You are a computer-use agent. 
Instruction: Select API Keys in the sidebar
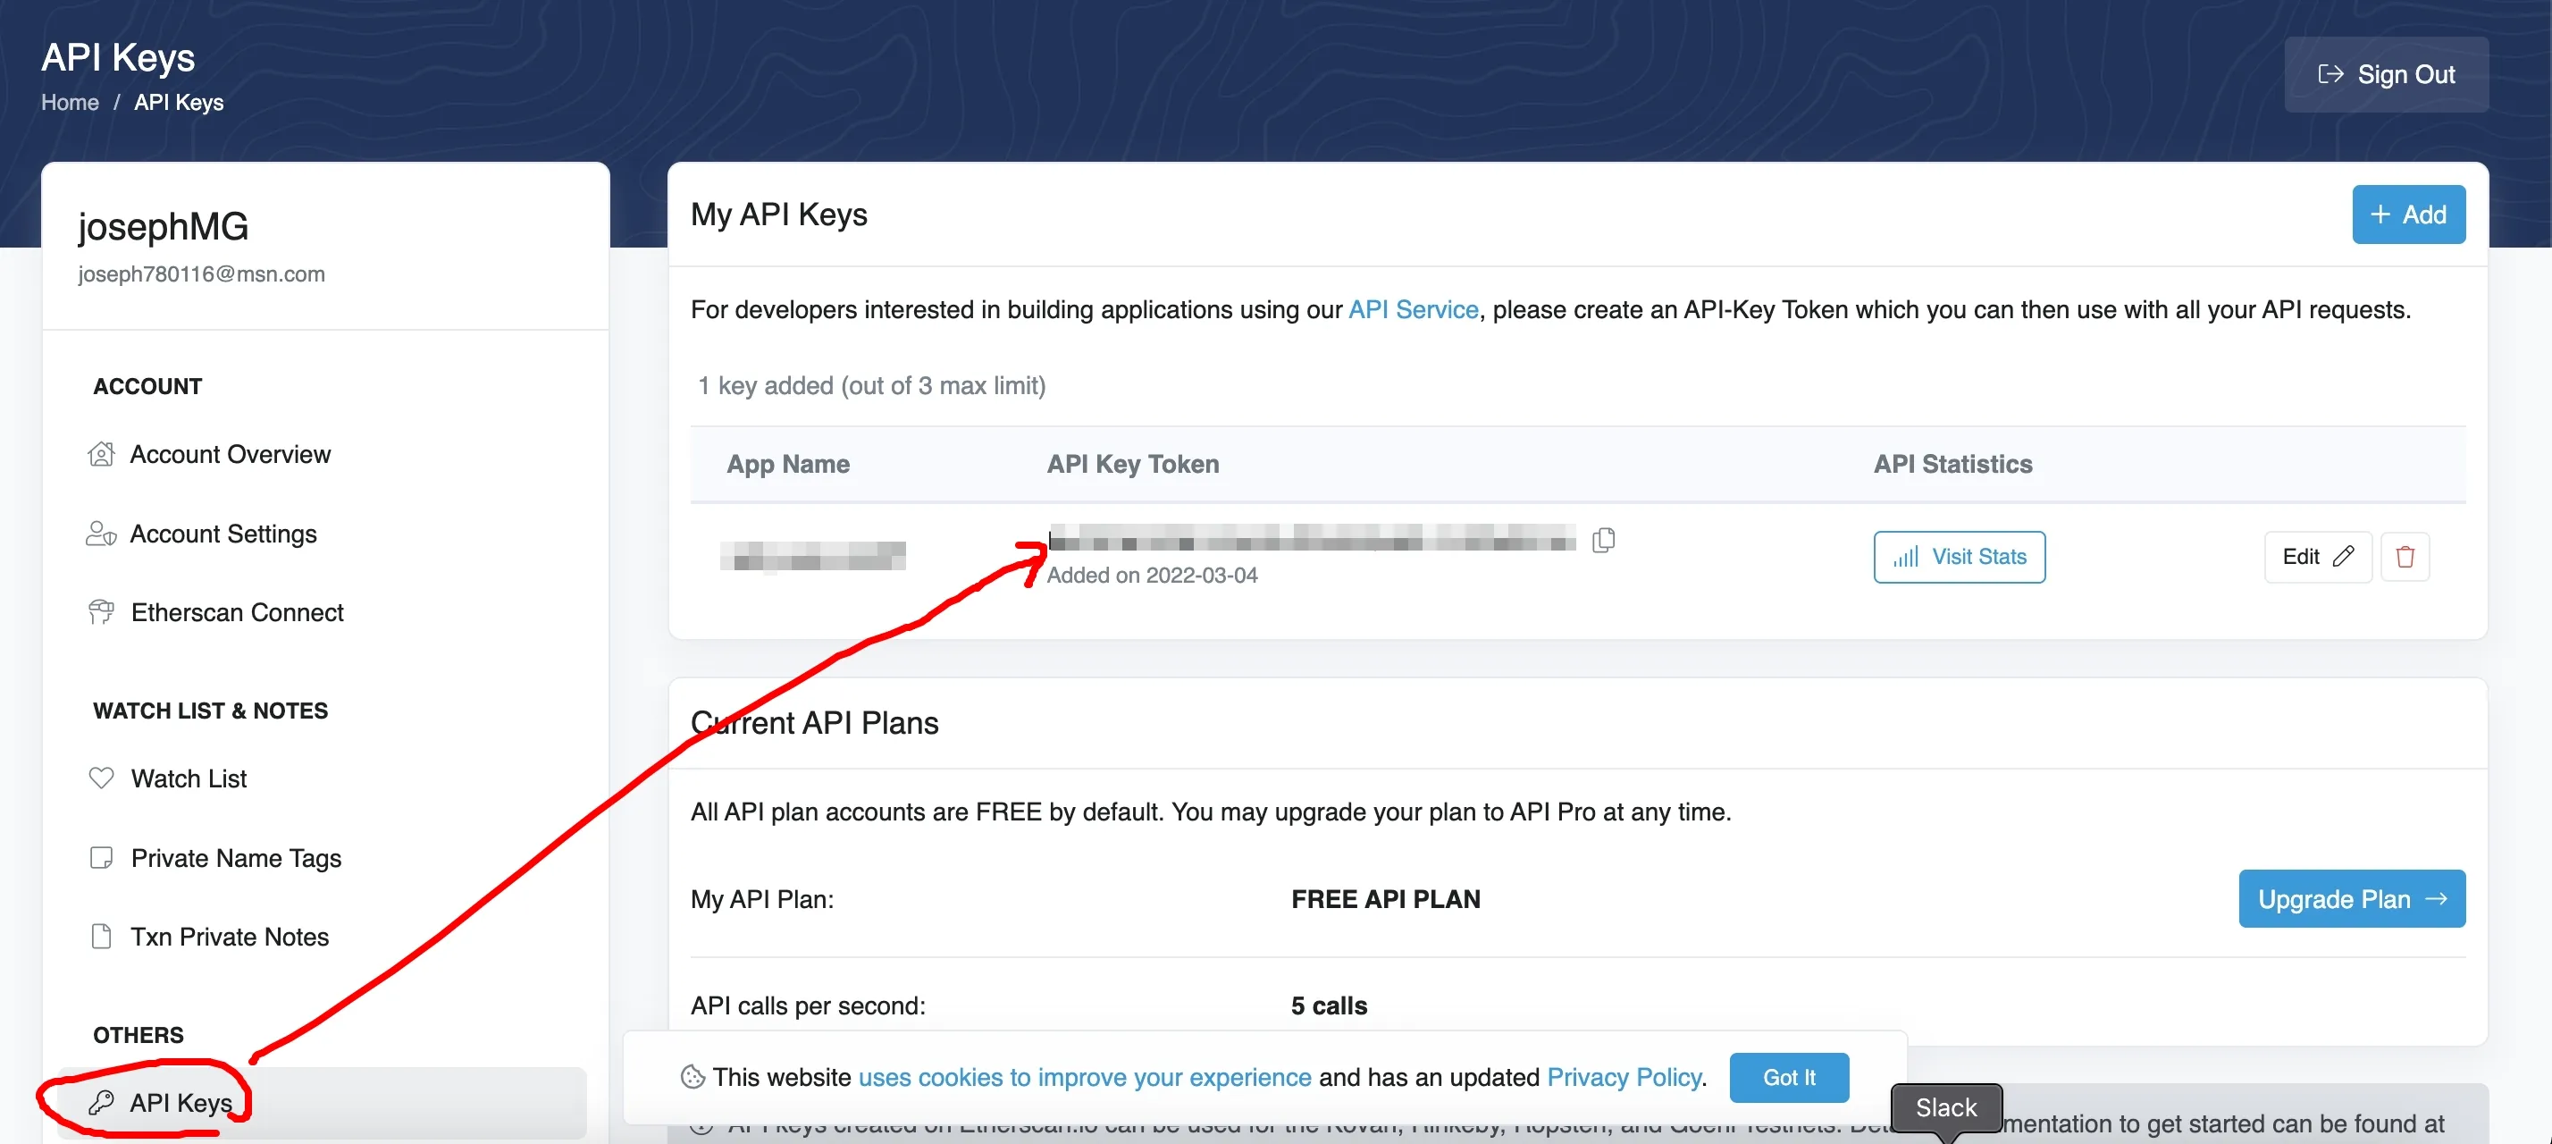click(321, 1102)
